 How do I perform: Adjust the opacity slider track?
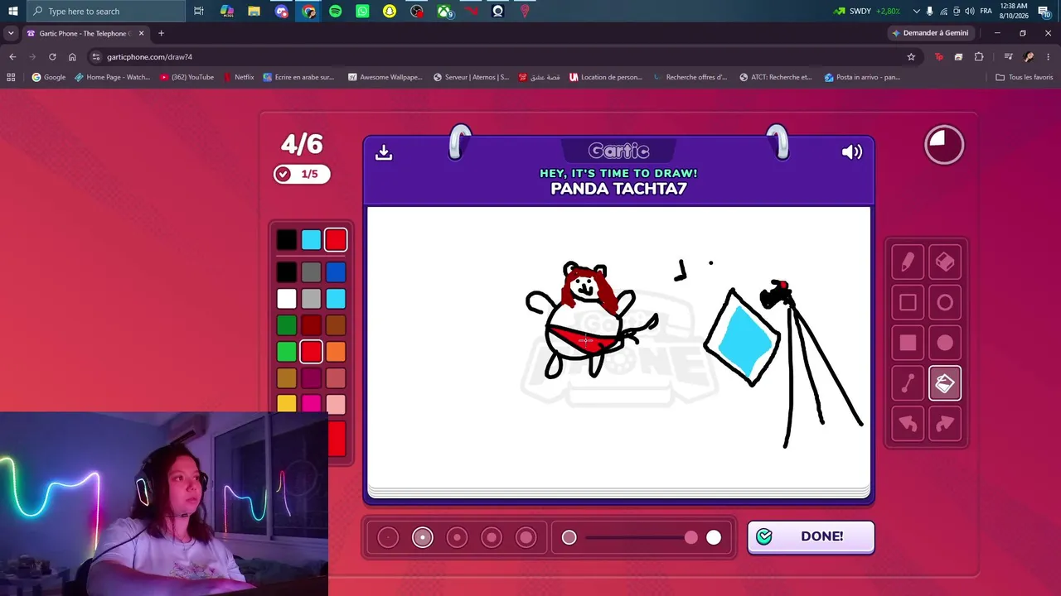click(642, 538)
